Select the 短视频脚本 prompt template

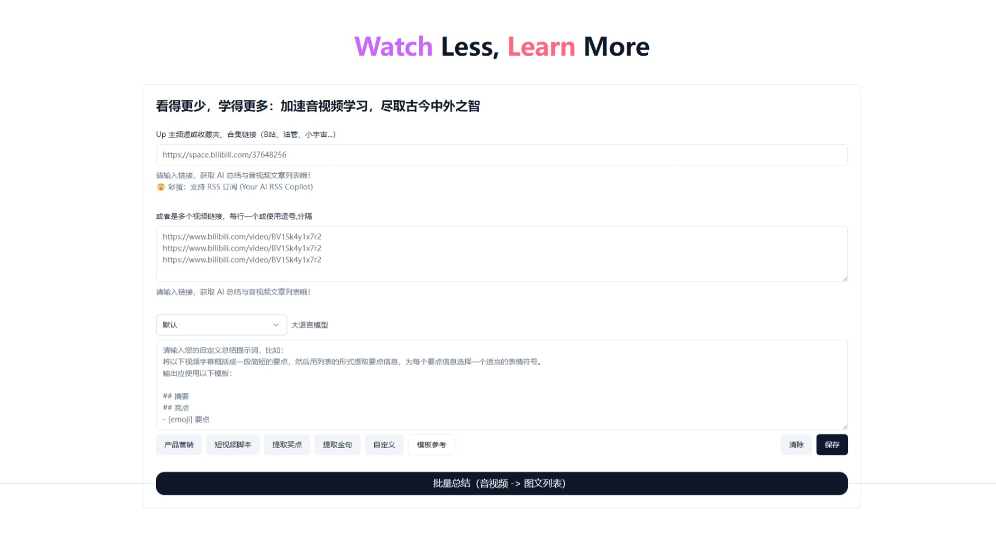click(233, 444)
